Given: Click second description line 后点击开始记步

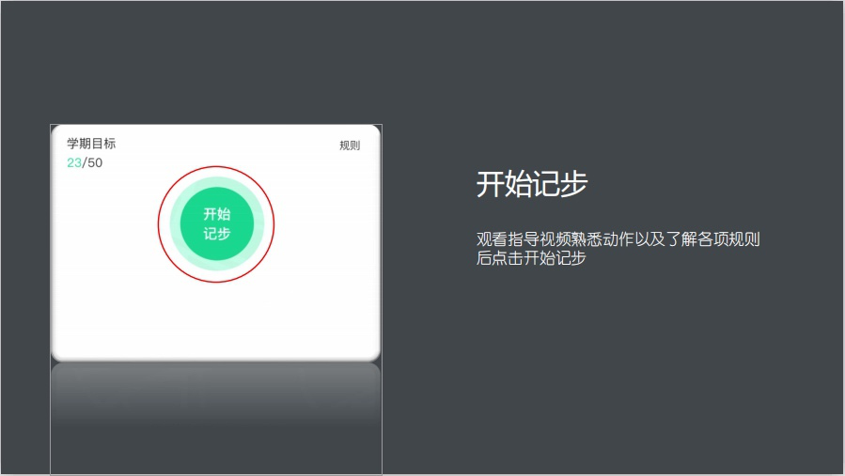Looking at the screenshot, I should pos(531,258).
